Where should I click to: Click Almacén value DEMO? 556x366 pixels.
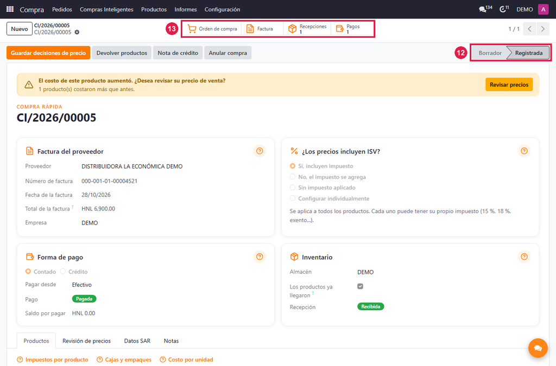point(365,272)
